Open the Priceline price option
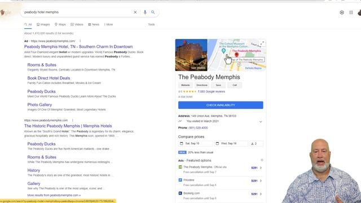Viewport: 361px width, 203px height. (x=221, y=183)
